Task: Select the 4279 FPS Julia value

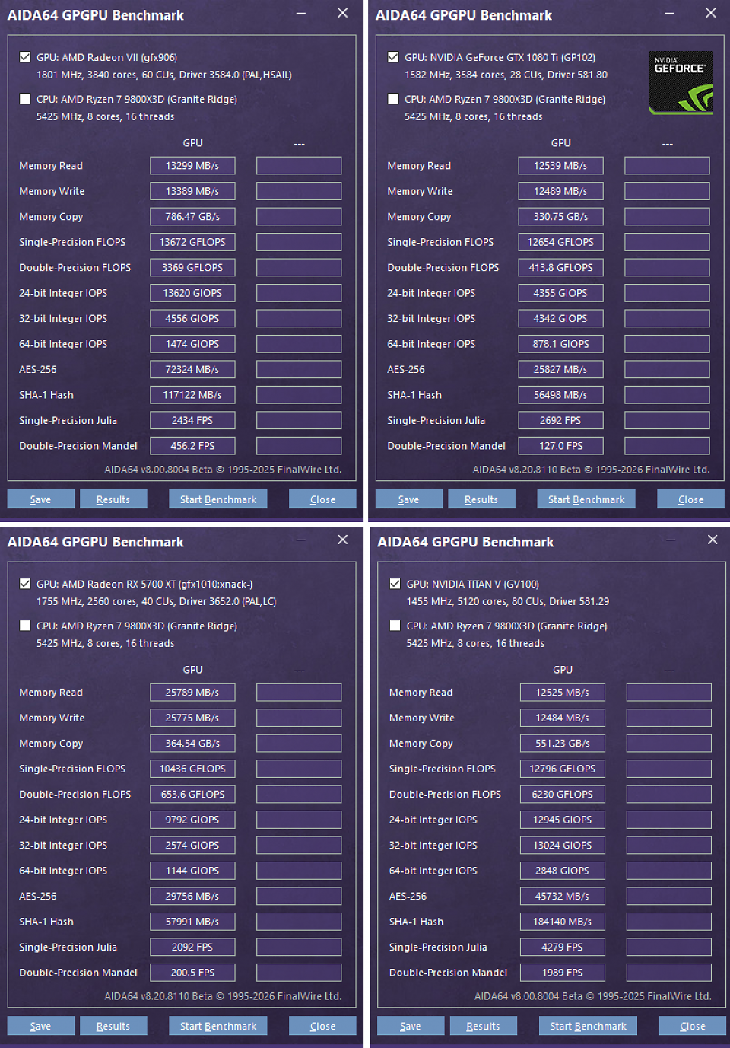Action: [563, 947]
